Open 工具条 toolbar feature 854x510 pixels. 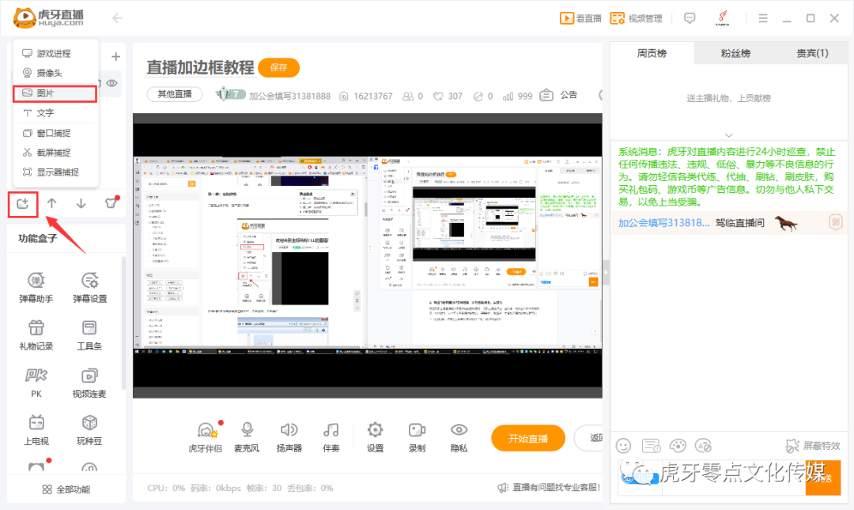89,335
